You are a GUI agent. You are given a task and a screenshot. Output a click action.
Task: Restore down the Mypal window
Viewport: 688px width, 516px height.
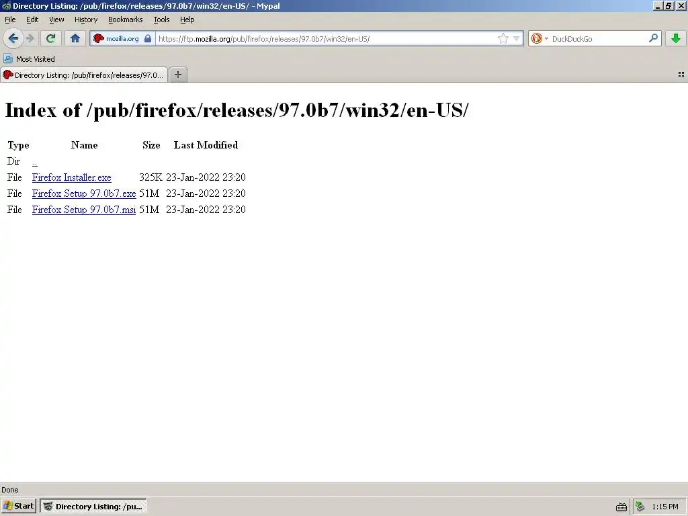(x=669, y=5)
